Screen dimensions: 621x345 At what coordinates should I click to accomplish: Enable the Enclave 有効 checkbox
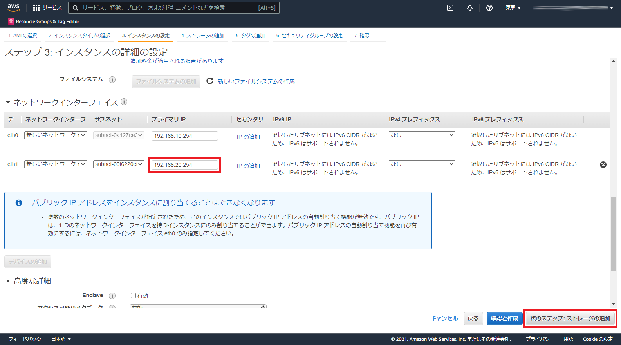point(134,296)
